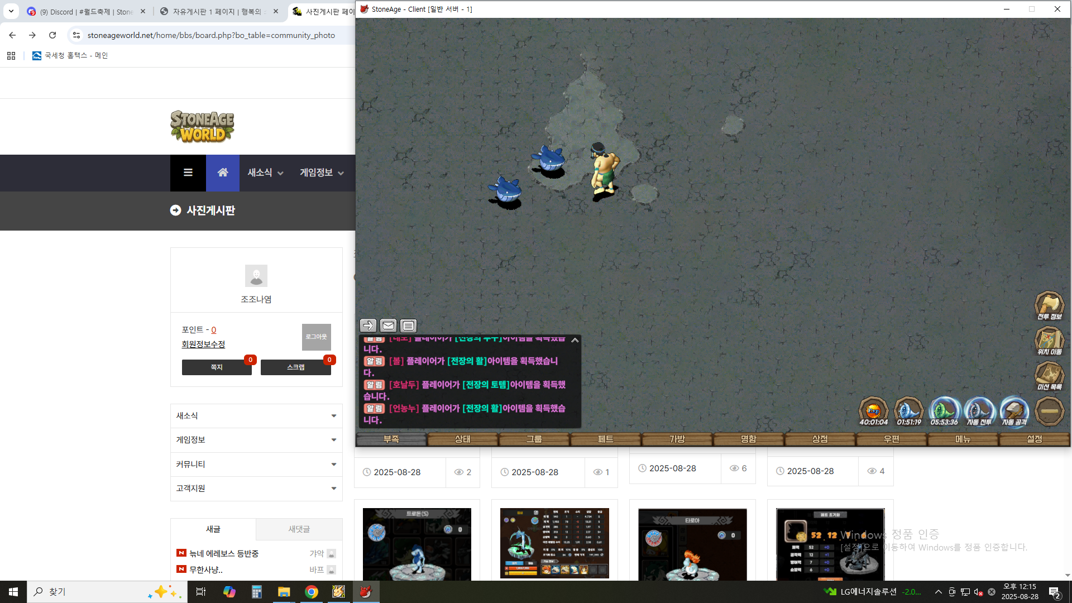Open the 위치 이동 map icon
Screen dimensions: 1072x603
(1049, 339)
